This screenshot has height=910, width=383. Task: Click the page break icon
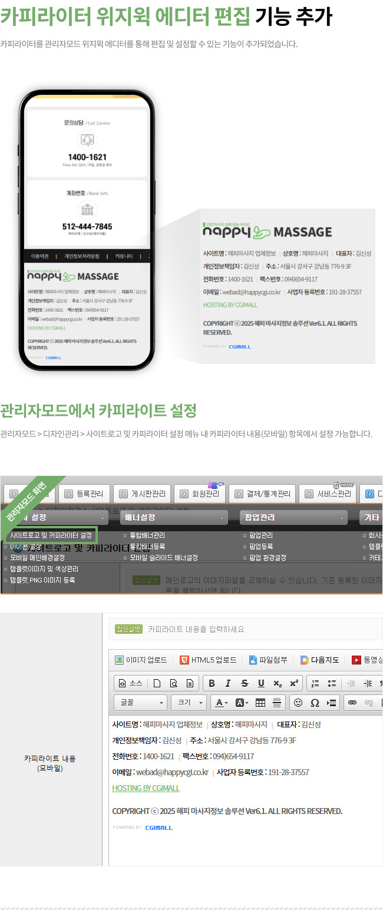tap(331, 703)
